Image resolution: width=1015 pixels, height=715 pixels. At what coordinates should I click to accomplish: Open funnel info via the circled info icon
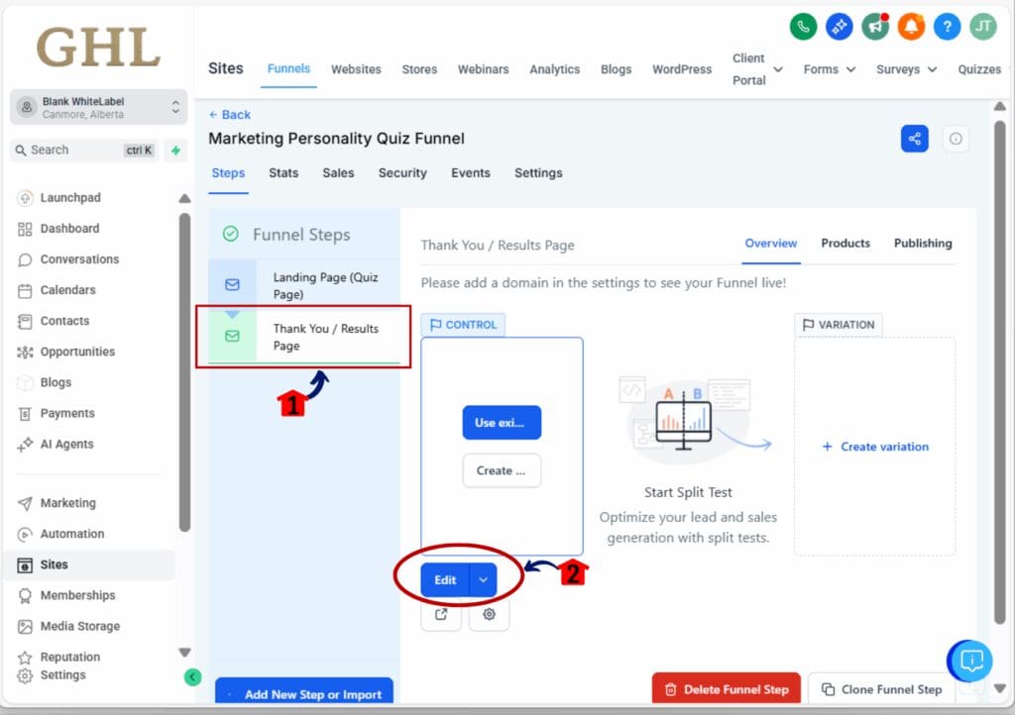pos(956,139)
